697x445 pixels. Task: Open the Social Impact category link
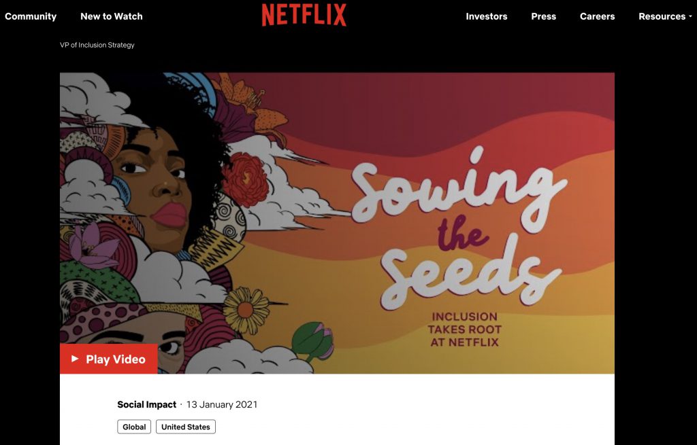pyautogui.click(x=147, y=405)
